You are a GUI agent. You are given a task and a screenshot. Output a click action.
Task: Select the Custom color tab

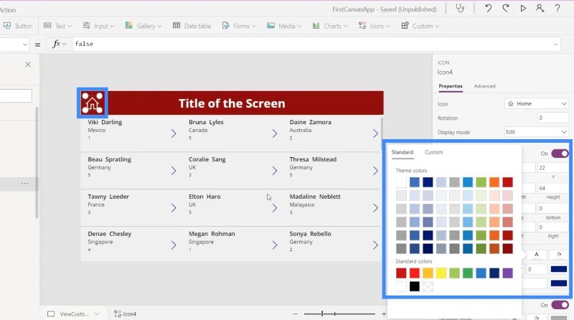point(433,152)
